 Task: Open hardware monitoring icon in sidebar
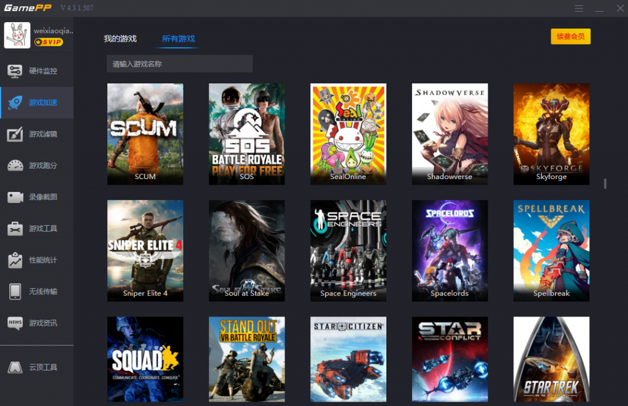pos(15,71)
